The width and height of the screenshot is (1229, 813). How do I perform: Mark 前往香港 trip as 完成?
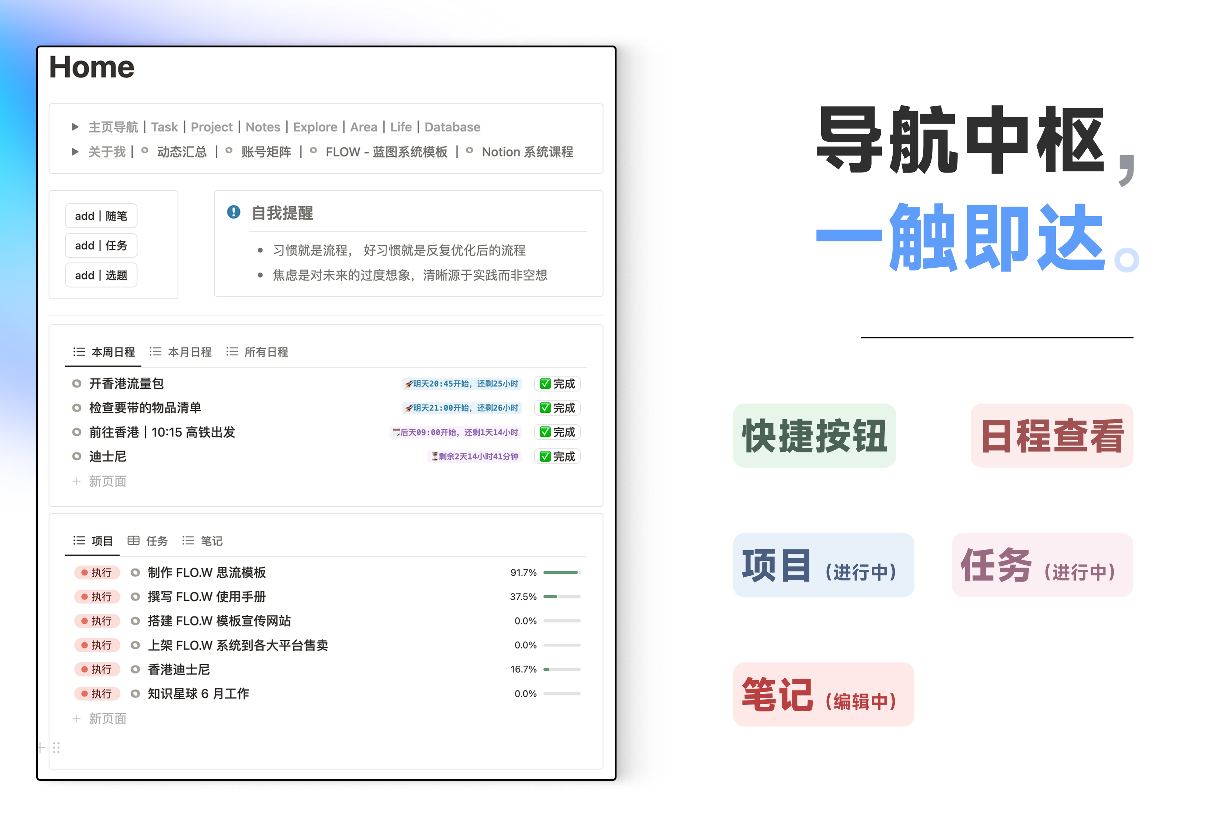[x=557, y=432]
